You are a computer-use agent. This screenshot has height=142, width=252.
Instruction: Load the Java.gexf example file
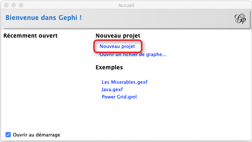click(x=112, y=89)
